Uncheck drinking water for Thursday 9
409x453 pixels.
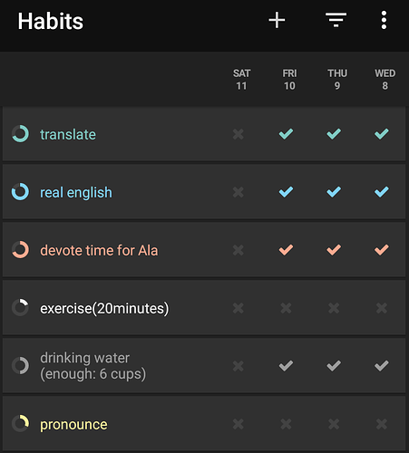(334, 366)
